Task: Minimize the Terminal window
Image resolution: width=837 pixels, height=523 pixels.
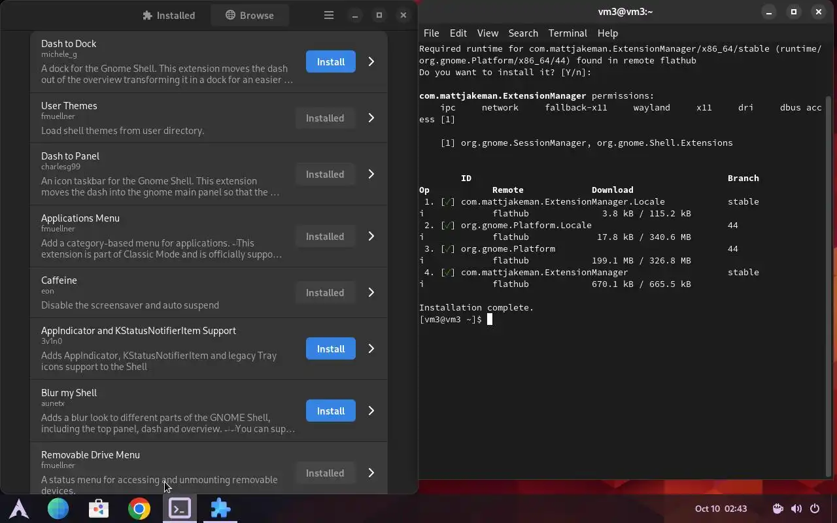Action: (x=770, y=12)
